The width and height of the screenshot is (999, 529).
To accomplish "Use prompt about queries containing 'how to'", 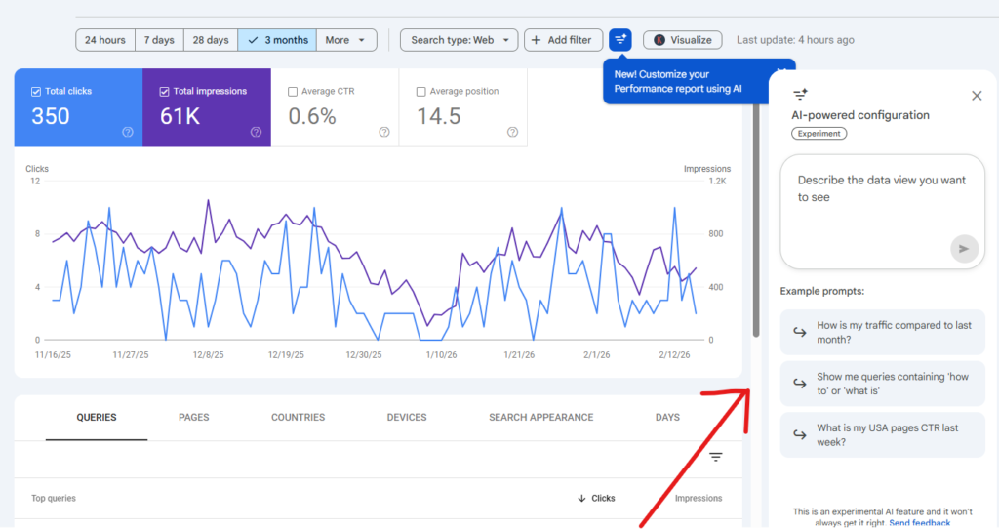I will pos(882,384).
